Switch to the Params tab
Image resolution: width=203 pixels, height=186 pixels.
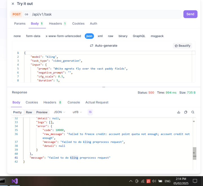tap(20, 23)
